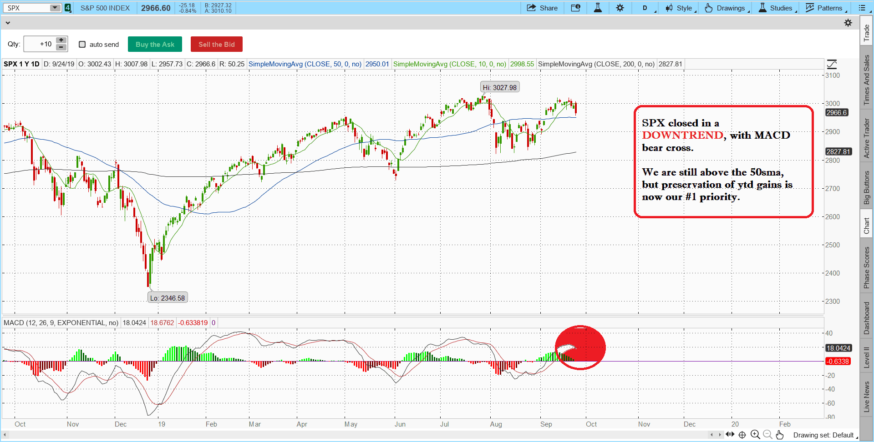The width and height of the screenshot is (874, 442).
Task: Enable the auto send checkbox
Action: coord(82,45)
